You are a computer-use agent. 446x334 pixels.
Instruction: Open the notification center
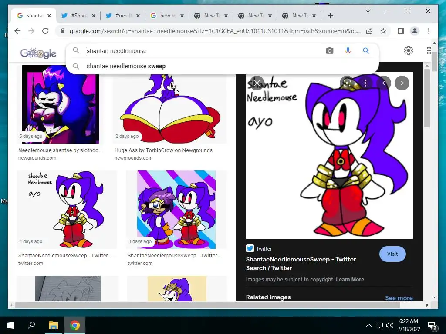(432, 325)
